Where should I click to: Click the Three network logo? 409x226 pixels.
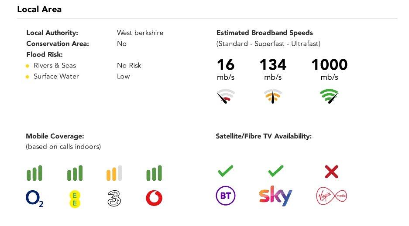(x=114, y=198)
